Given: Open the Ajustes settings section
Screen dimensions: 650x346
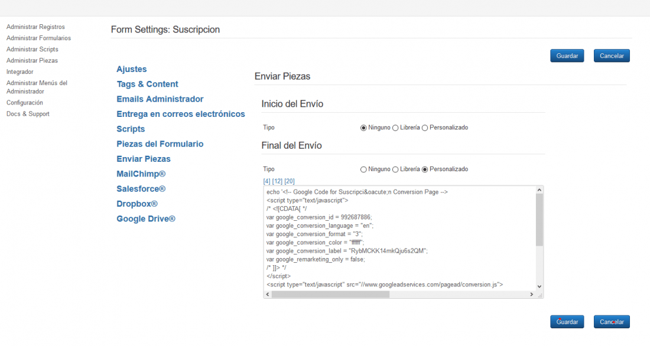Looking at the screenshot, I should (x=131, y=69).
